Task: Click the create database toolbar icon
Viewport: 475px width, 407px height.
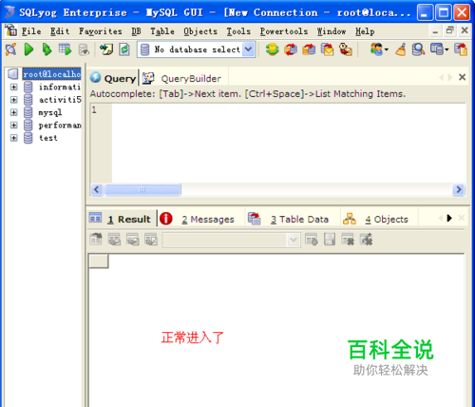Action: pos(272,49)
